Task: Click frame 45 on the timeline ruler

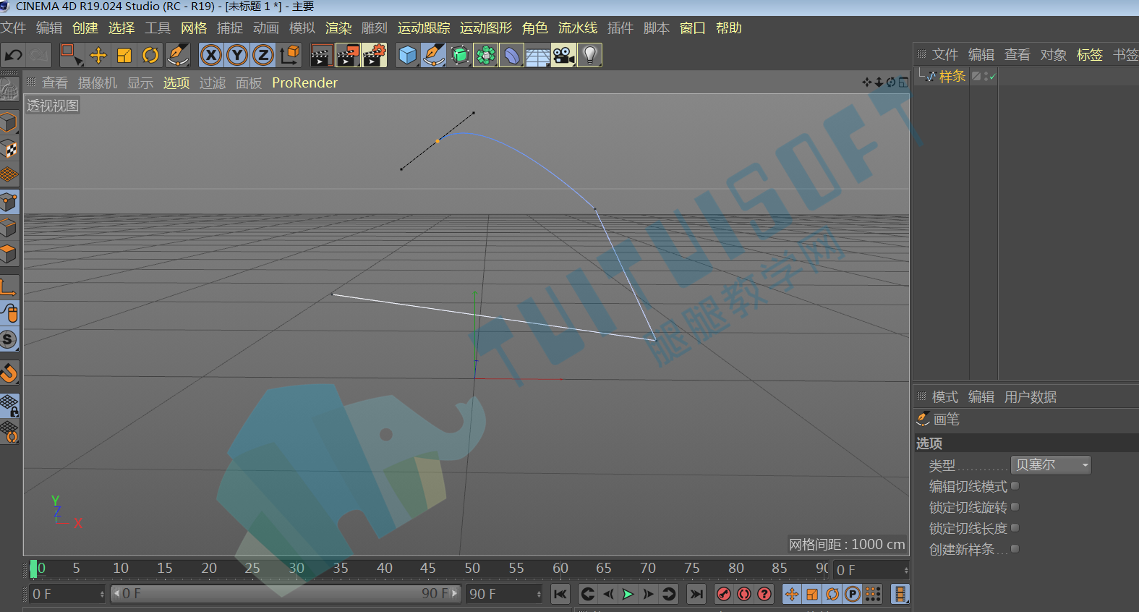Action: (x=428, y=569)
